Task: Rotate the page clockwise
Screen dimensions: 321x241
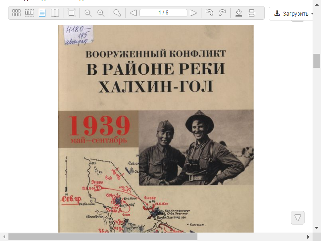Action: (x=222, y=13)
